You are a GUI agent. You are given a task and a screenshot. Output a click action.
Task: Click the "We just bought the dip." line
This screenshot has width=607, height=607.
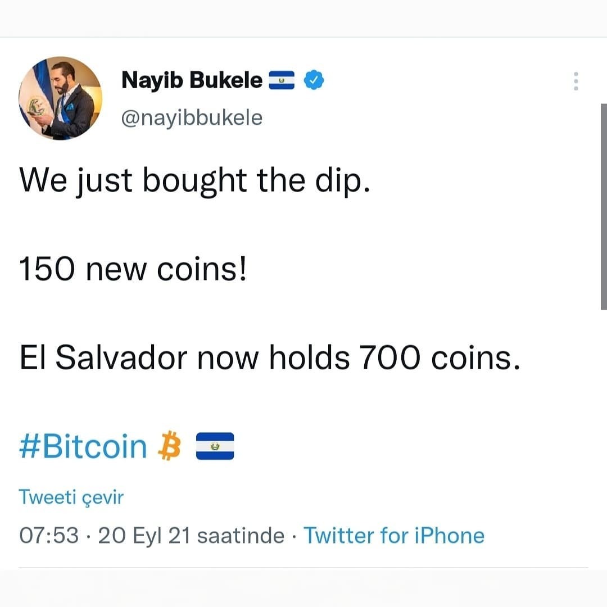(x=194, y=181)
